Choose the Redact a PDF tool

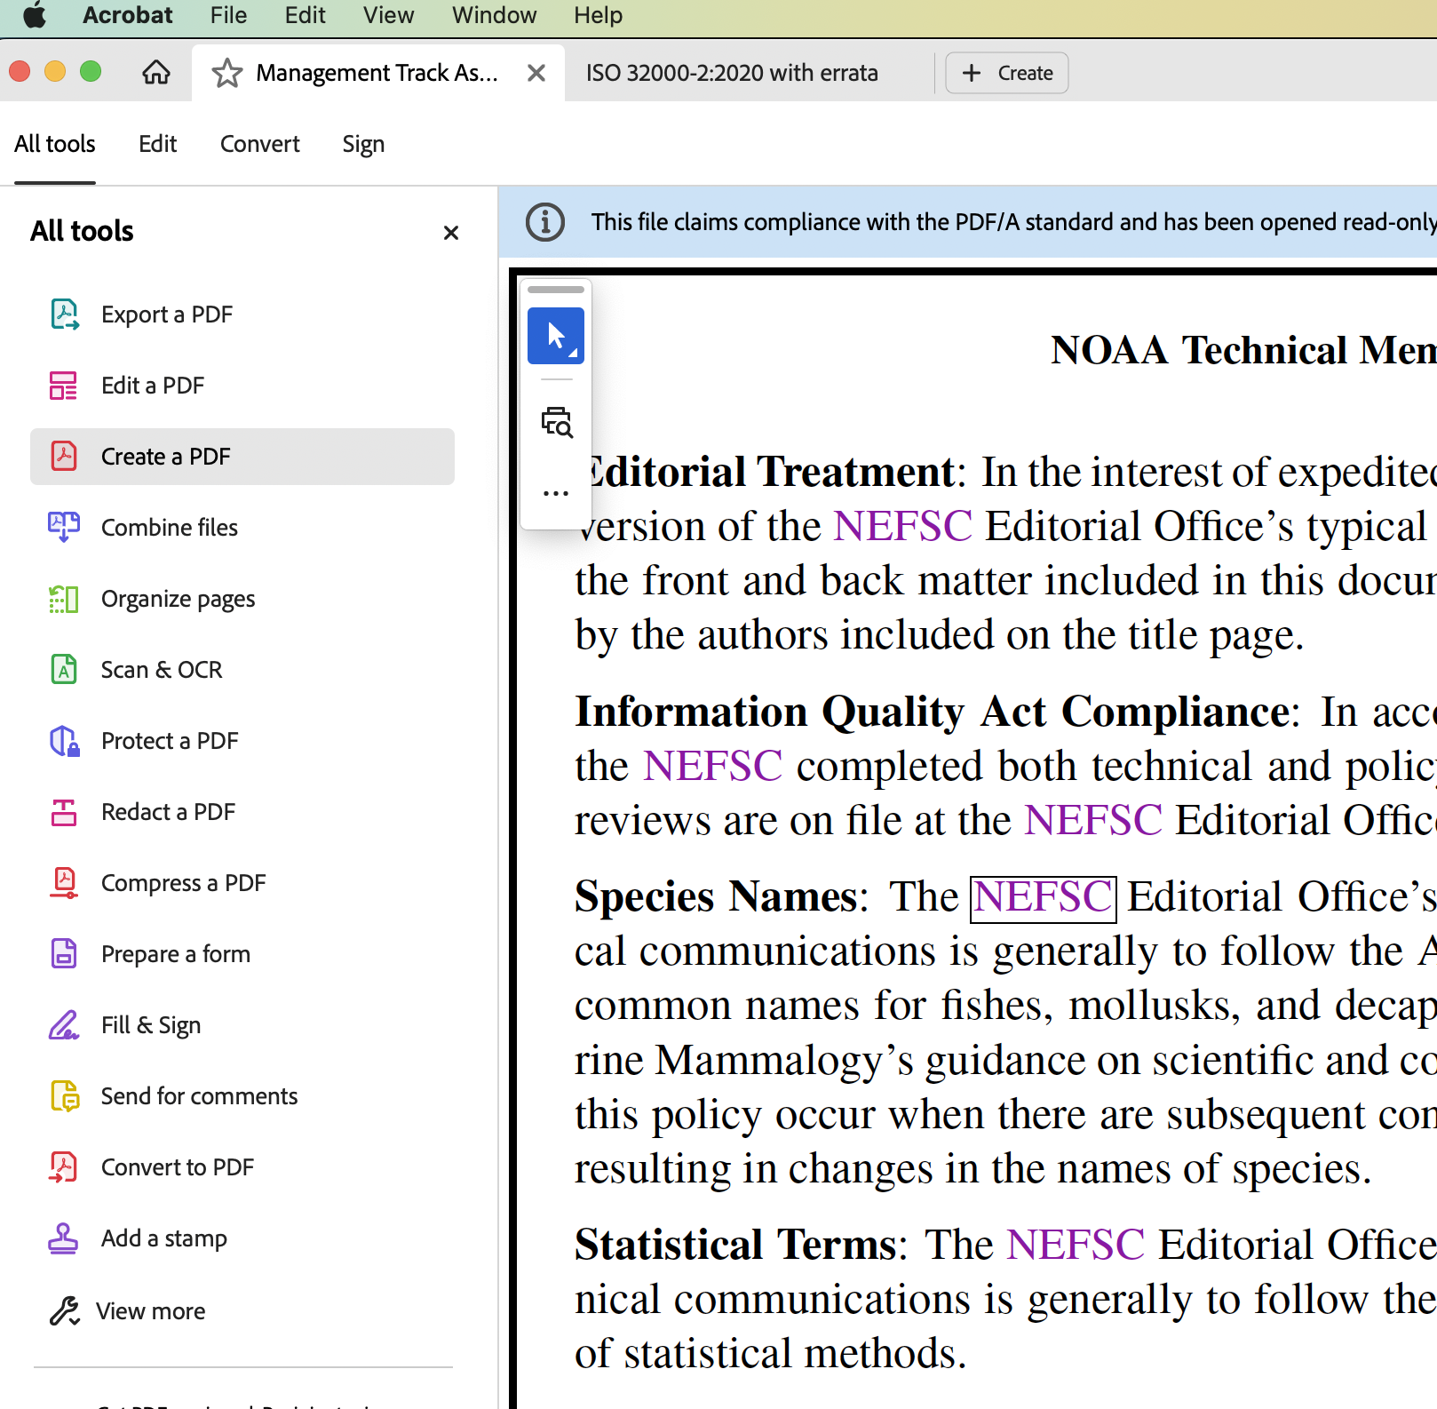click(x=168, y=812)
